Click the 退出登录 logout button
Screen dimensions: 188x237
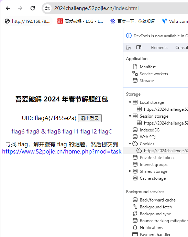(90, 118)
